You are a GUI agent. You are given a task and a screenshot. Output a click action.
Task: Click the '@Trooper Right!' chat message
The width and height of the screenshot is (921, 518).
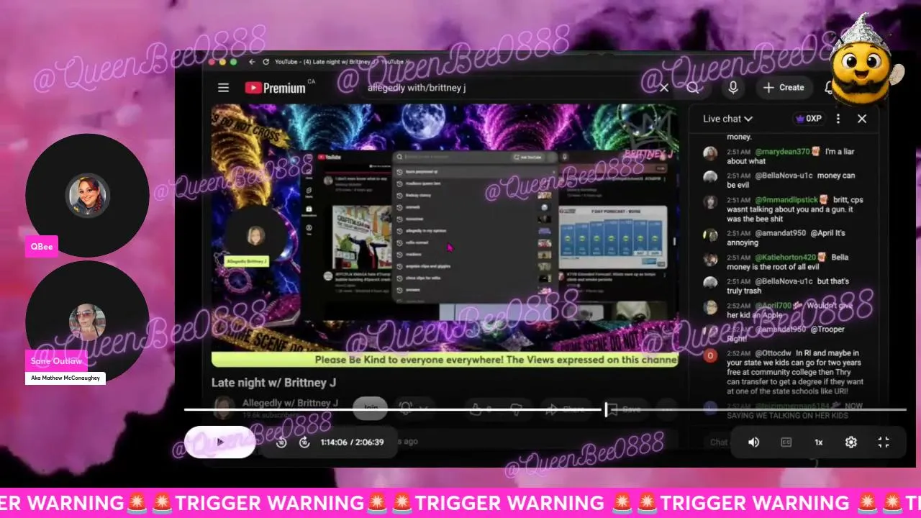(786, 334)
